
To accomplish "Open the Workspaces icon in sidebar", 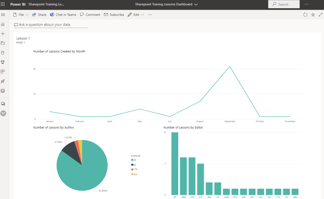I will point(3,104).
